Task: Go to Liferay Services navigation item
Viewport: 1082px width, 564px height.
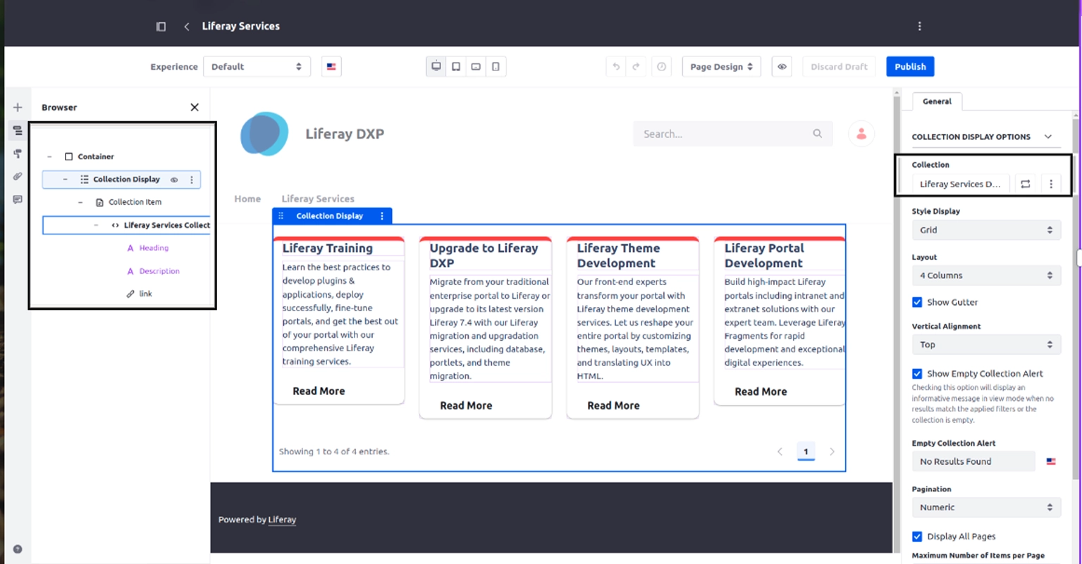Action: (x=318, y=199)
